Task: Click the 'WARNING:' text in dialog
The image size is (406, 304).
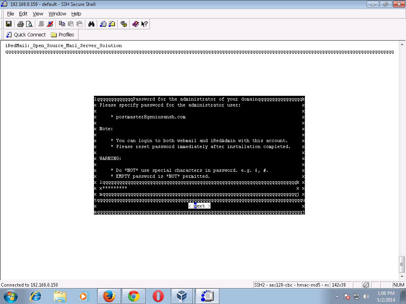Action: [110, 158]
